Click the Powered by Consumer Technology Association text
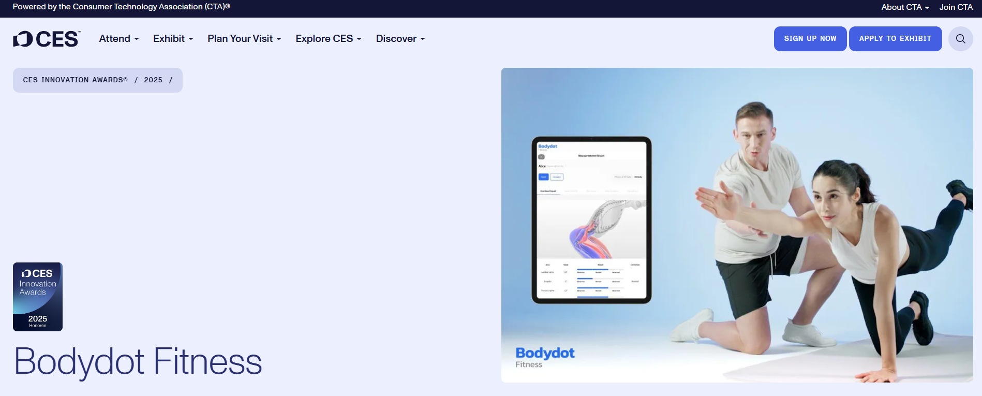Viewport: 982px width, 396px height. point(122,7)
